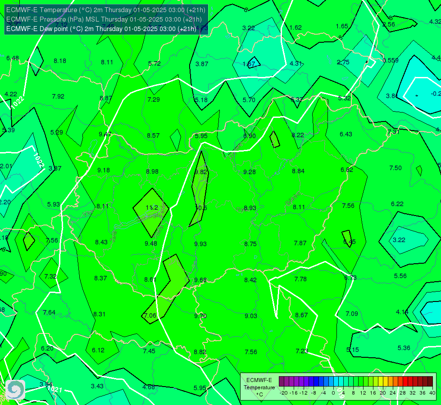Click the 8.61 temperature value

pyautogui.click(x=150, y=279)
